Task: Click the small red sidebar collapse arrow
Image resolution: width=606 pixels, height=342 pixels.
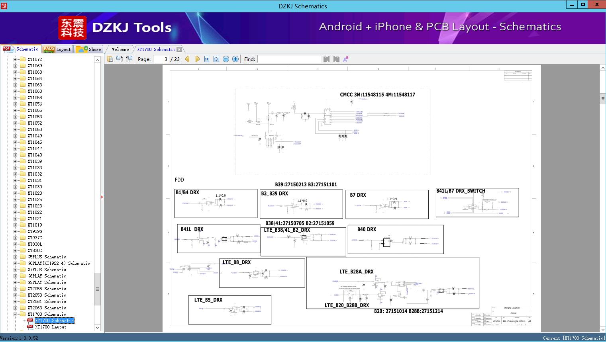Action: [x=102, y=197]
